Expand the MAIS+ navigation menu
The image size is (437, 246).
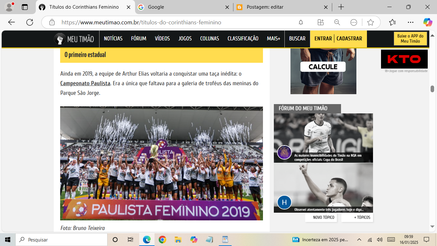coord(274,38)
